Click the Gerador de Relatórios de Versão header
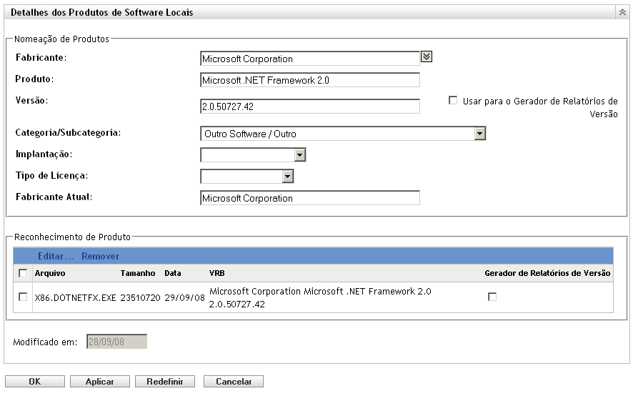The width and height of the screenshot is (633, 396). coord(547,273)
